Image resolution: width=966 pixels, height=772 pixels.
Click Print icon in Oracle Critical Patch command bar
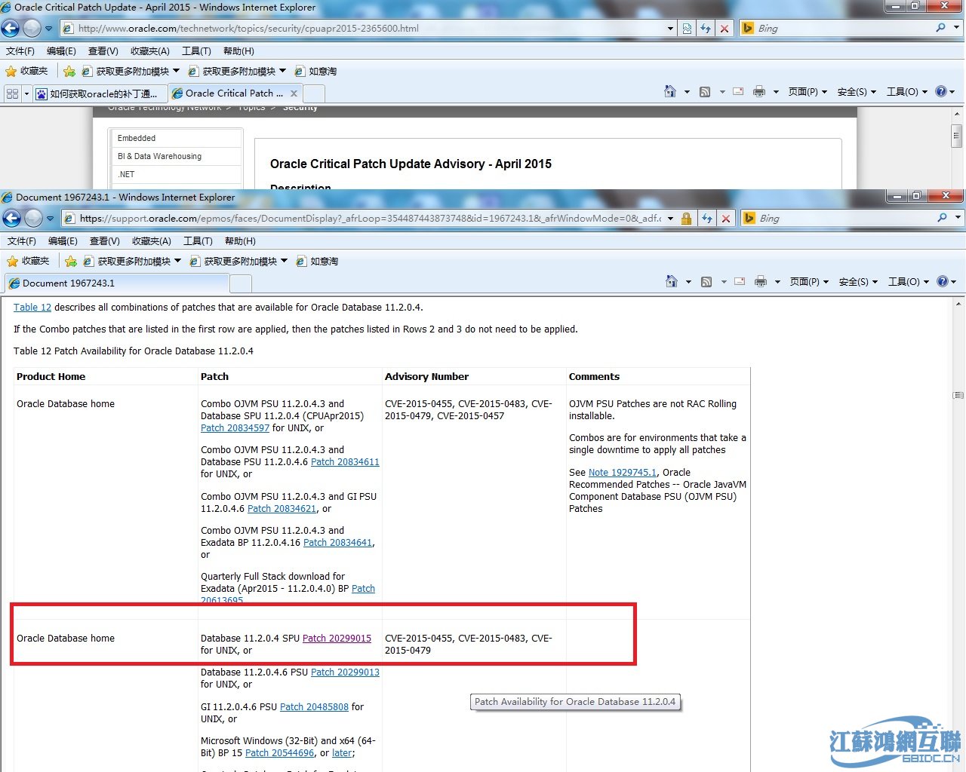point(759,91)
